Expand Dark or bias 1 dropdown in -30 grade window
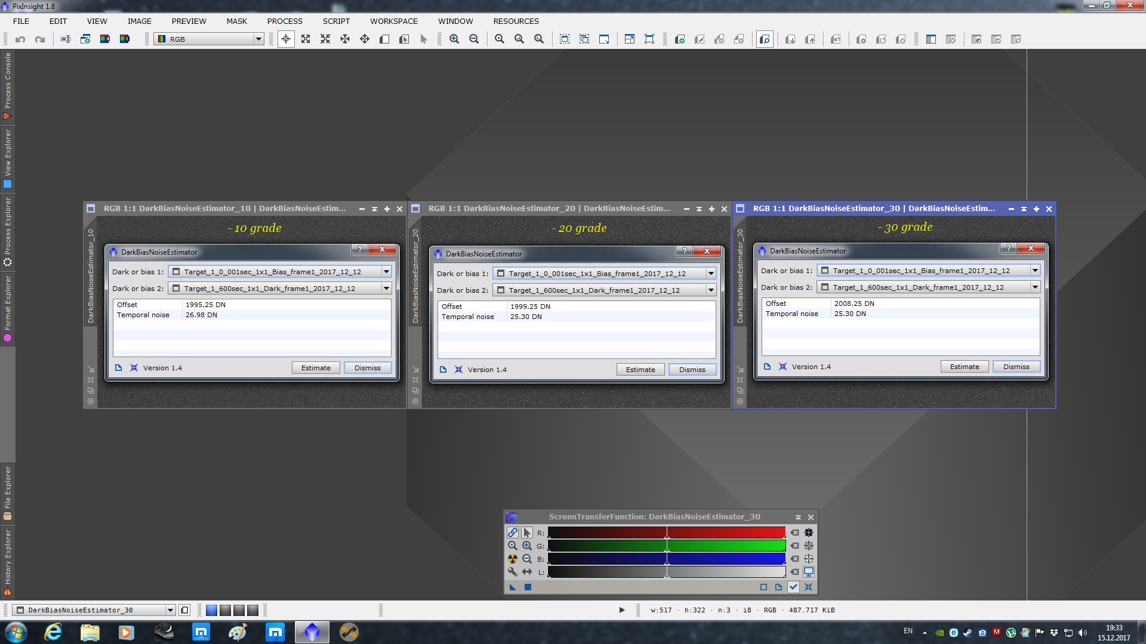Screen dimensions: 1146x644 click(1035, 271)
